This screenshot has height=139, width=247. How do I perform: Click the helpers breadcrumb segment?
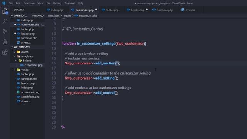coord(67,15)
